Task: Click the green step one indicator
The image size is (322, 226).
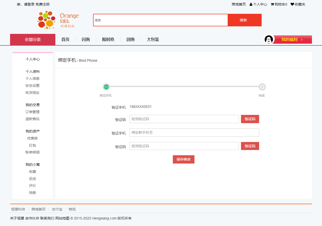Action: (x=106, y=87)
